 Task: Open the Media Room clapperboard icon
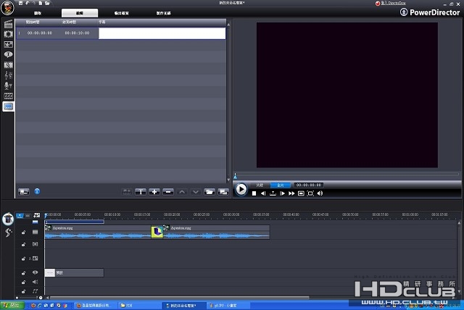[9, 25]
